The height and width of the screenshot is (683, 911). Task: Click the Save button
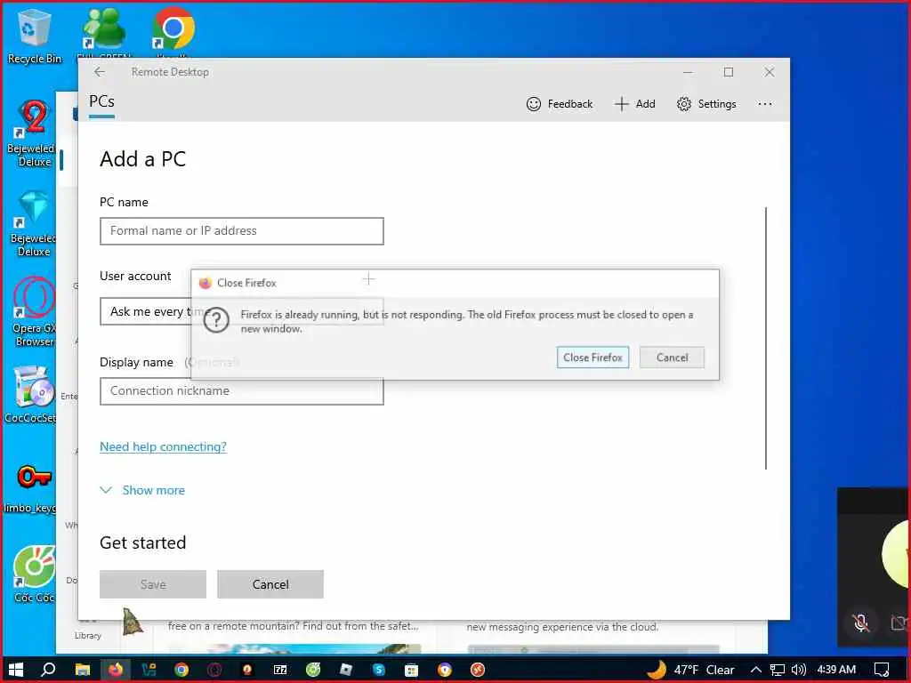click(x=153, y=584)
